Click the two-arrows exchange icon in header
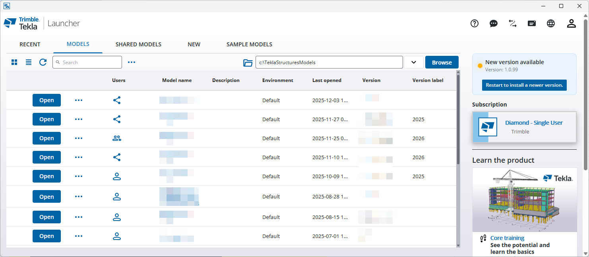This screenshot has height=257, width=589. [513, 23]
